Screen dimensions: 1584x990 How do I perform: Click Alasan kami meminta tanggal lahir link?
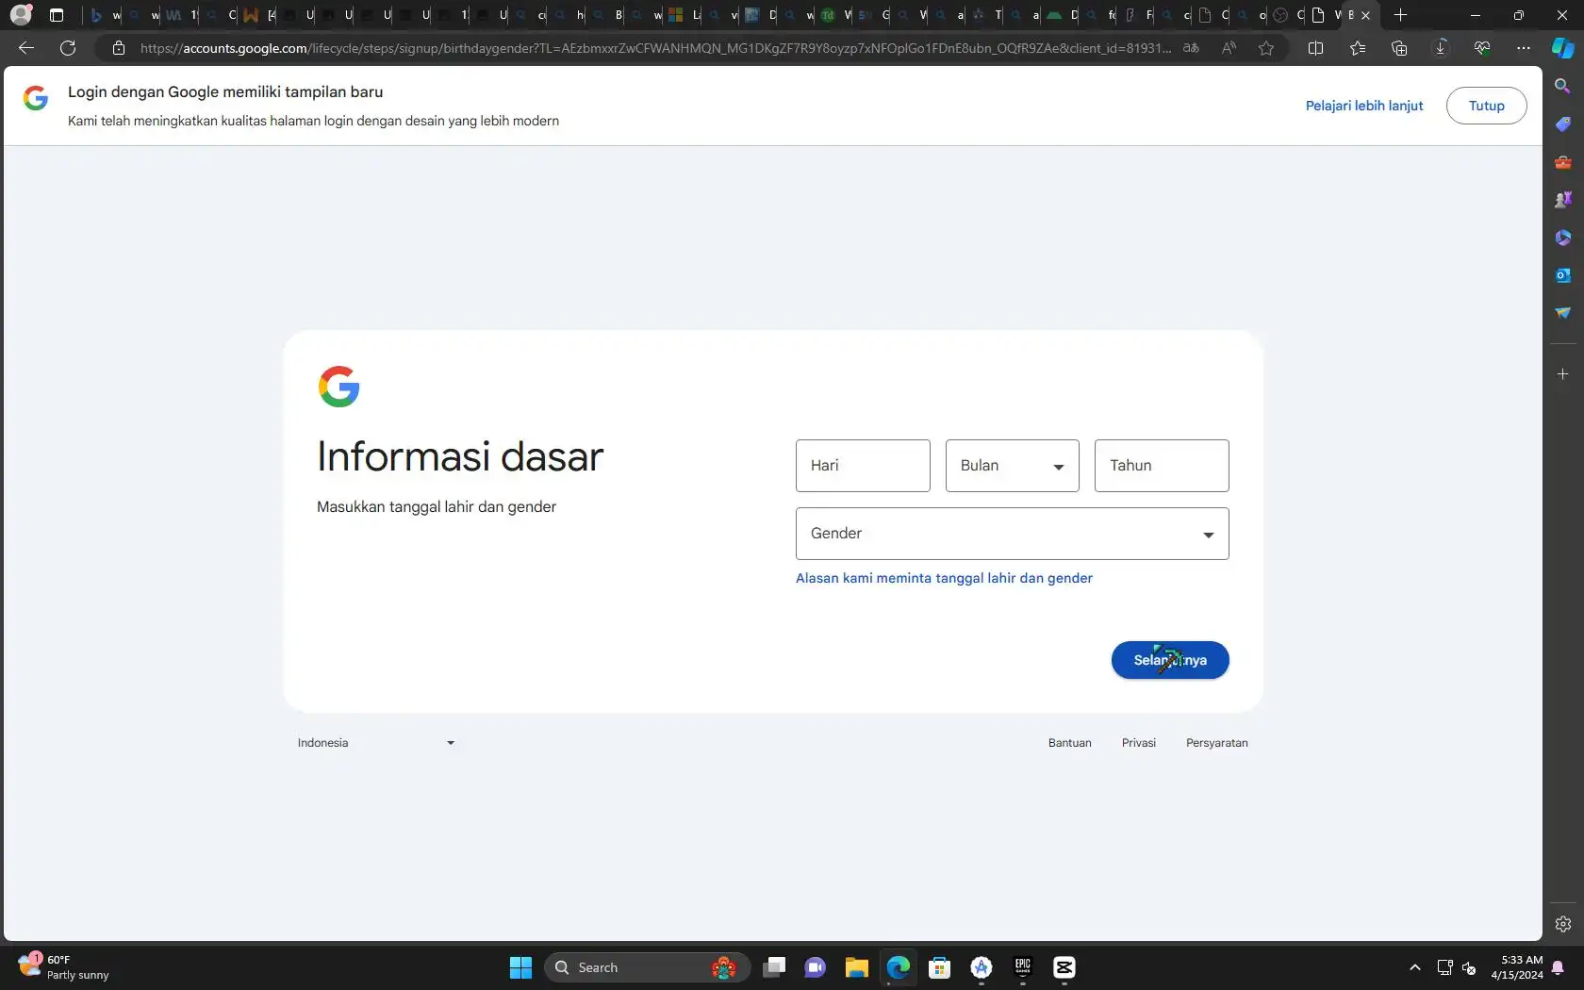(944, 578)
